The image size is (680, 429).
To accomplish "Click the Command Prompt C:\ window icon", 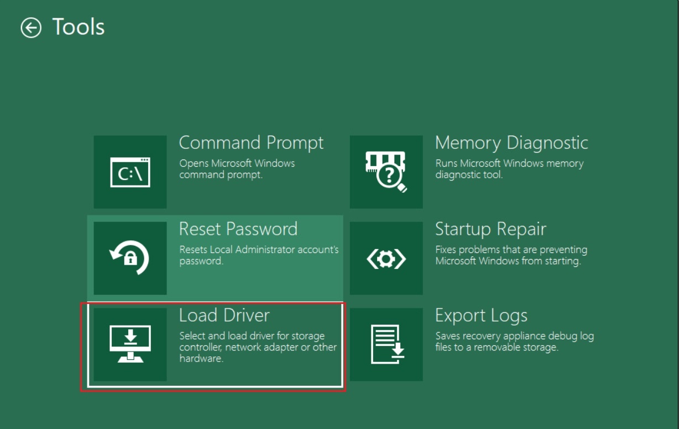I will pos(130,172).
